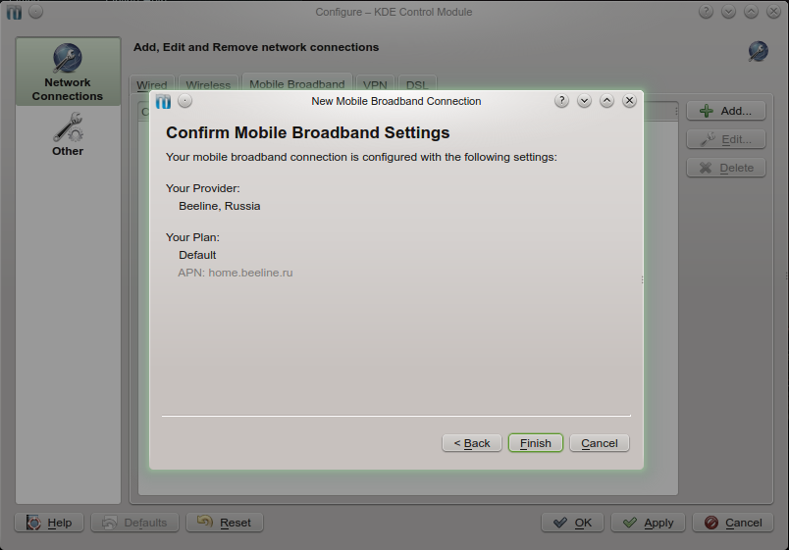Open the wizard's window menu icon

[163, 102]
